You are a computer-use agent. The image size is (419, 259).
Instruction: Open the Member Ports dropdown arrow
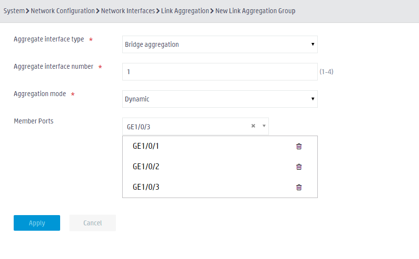pos(264,126)
